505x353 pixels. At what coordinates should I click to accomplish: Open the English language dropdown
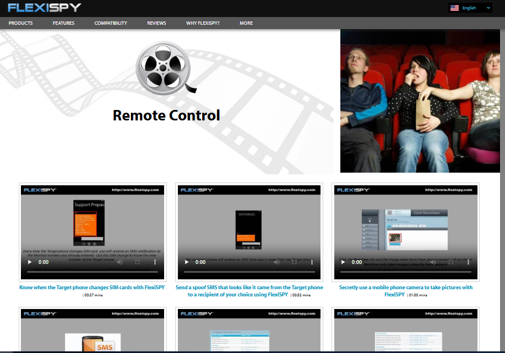pyautogui.click(x=470, y=8)
